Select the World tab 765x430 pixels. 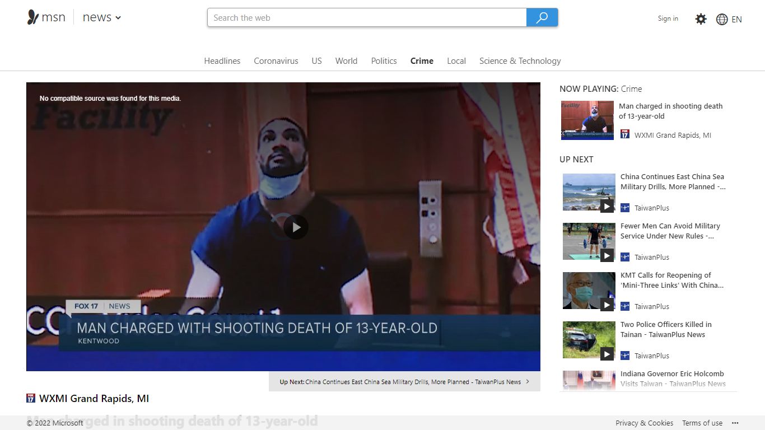(x=346, y=61)
